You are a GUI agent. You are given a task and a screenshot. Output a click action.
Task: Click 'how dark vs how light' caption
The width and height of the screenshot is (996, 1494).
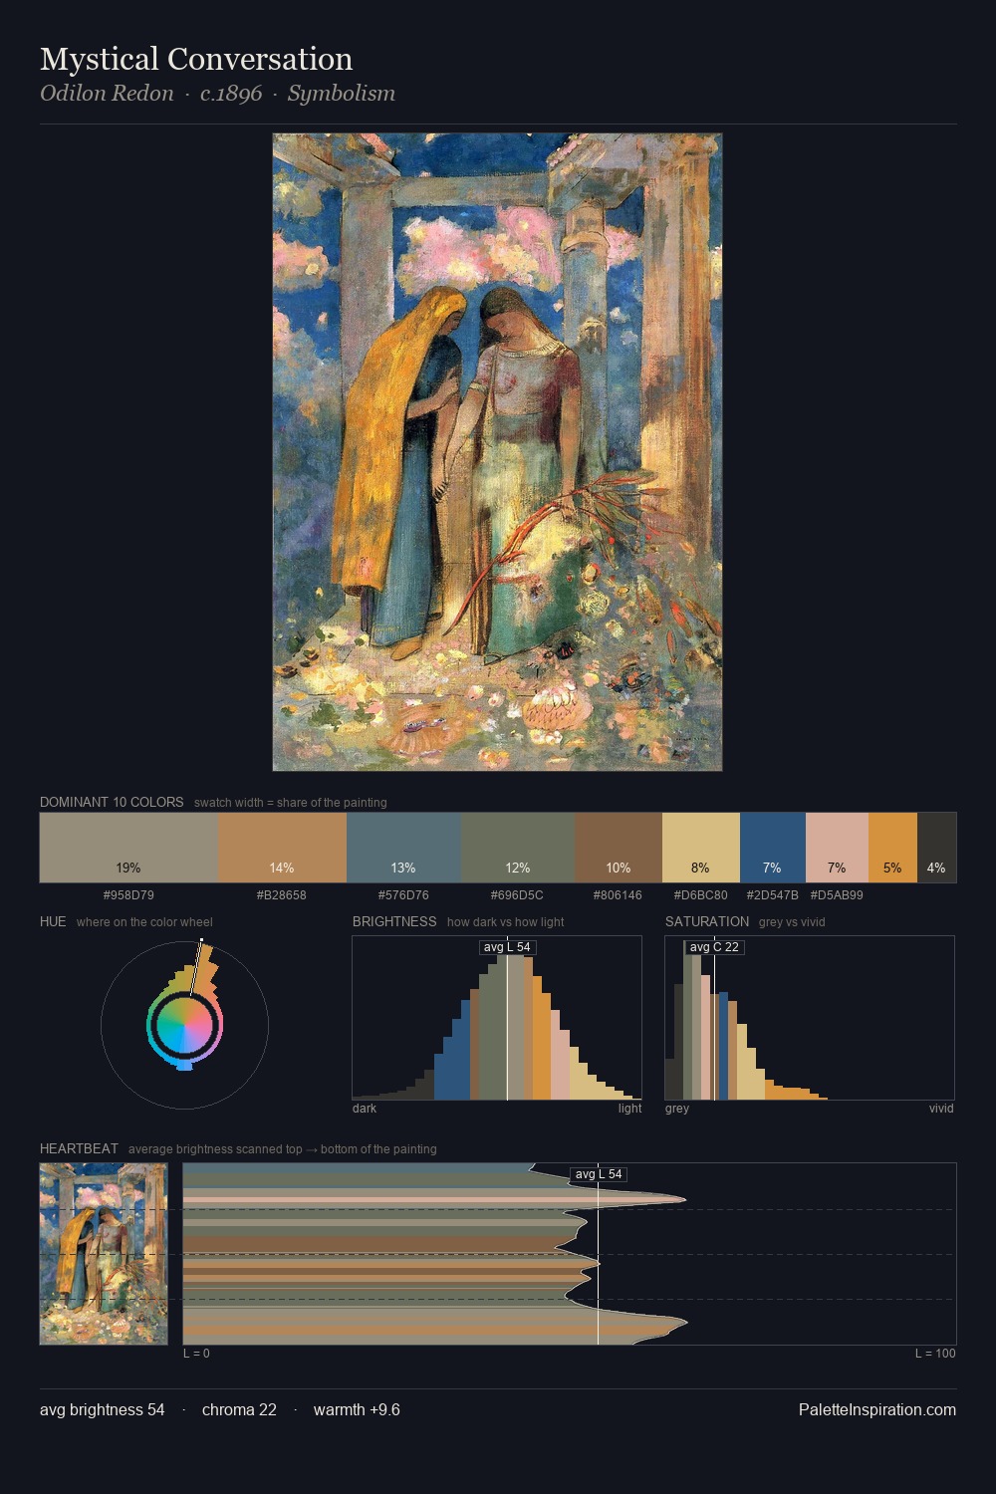506,922
